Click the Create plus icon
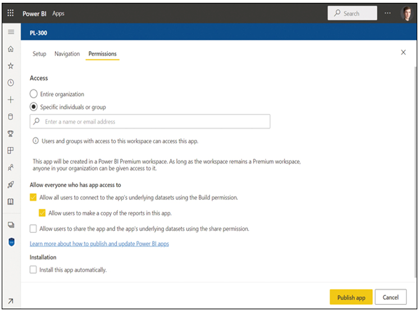The width and height of the screenshot is (419, 311). coord(11,100)
